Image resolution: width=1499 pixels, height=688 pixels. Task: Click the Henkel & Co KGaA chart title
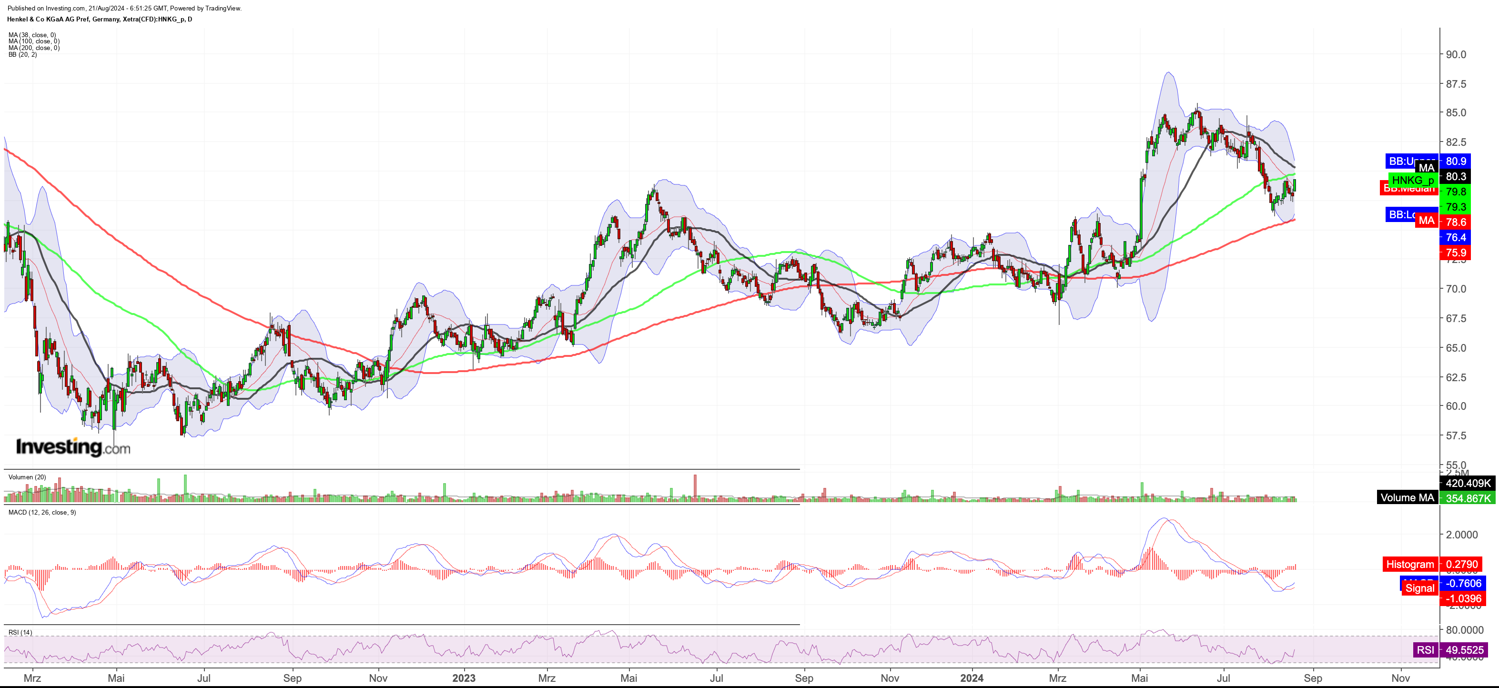tap(100, 19)
